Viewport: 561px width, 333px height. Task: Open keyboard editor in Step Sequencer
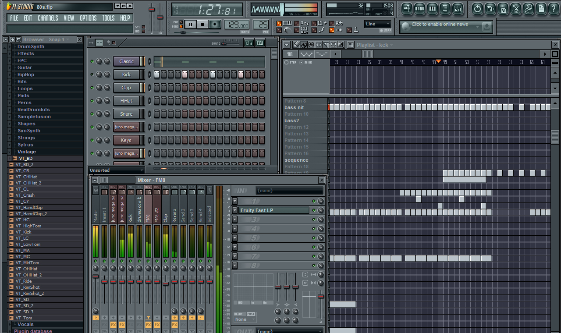[259, 43]
